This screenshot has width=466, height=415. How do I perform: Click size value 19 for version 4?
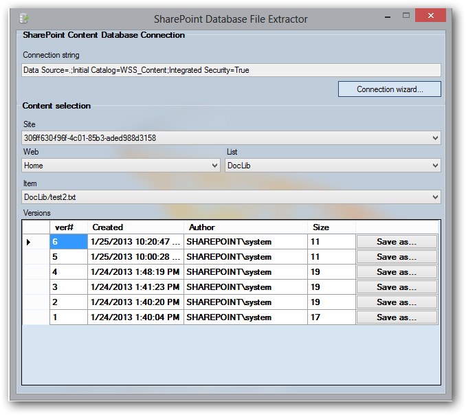(332, 272)
